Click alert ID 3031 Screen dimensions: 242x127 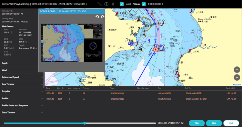point(60,99)
